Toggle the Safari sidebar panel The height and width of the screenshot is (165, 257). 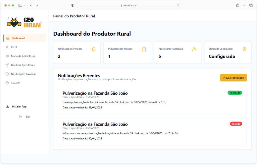click(20, 5)
